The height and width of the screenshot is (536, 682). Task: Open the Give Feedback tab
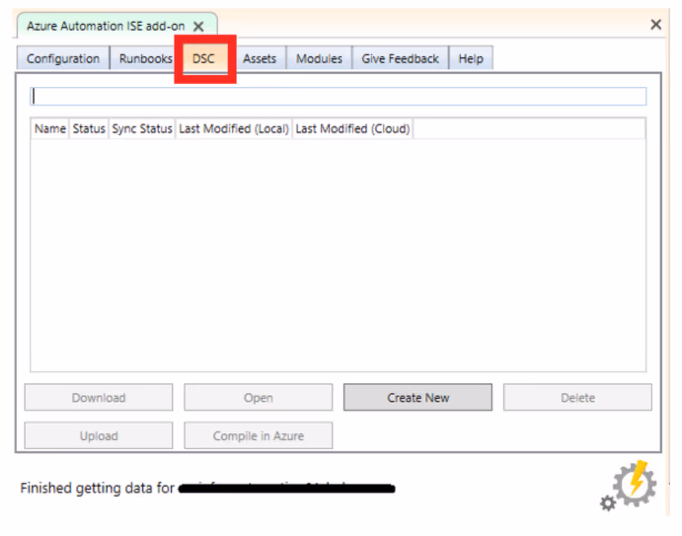click(400, 59)
